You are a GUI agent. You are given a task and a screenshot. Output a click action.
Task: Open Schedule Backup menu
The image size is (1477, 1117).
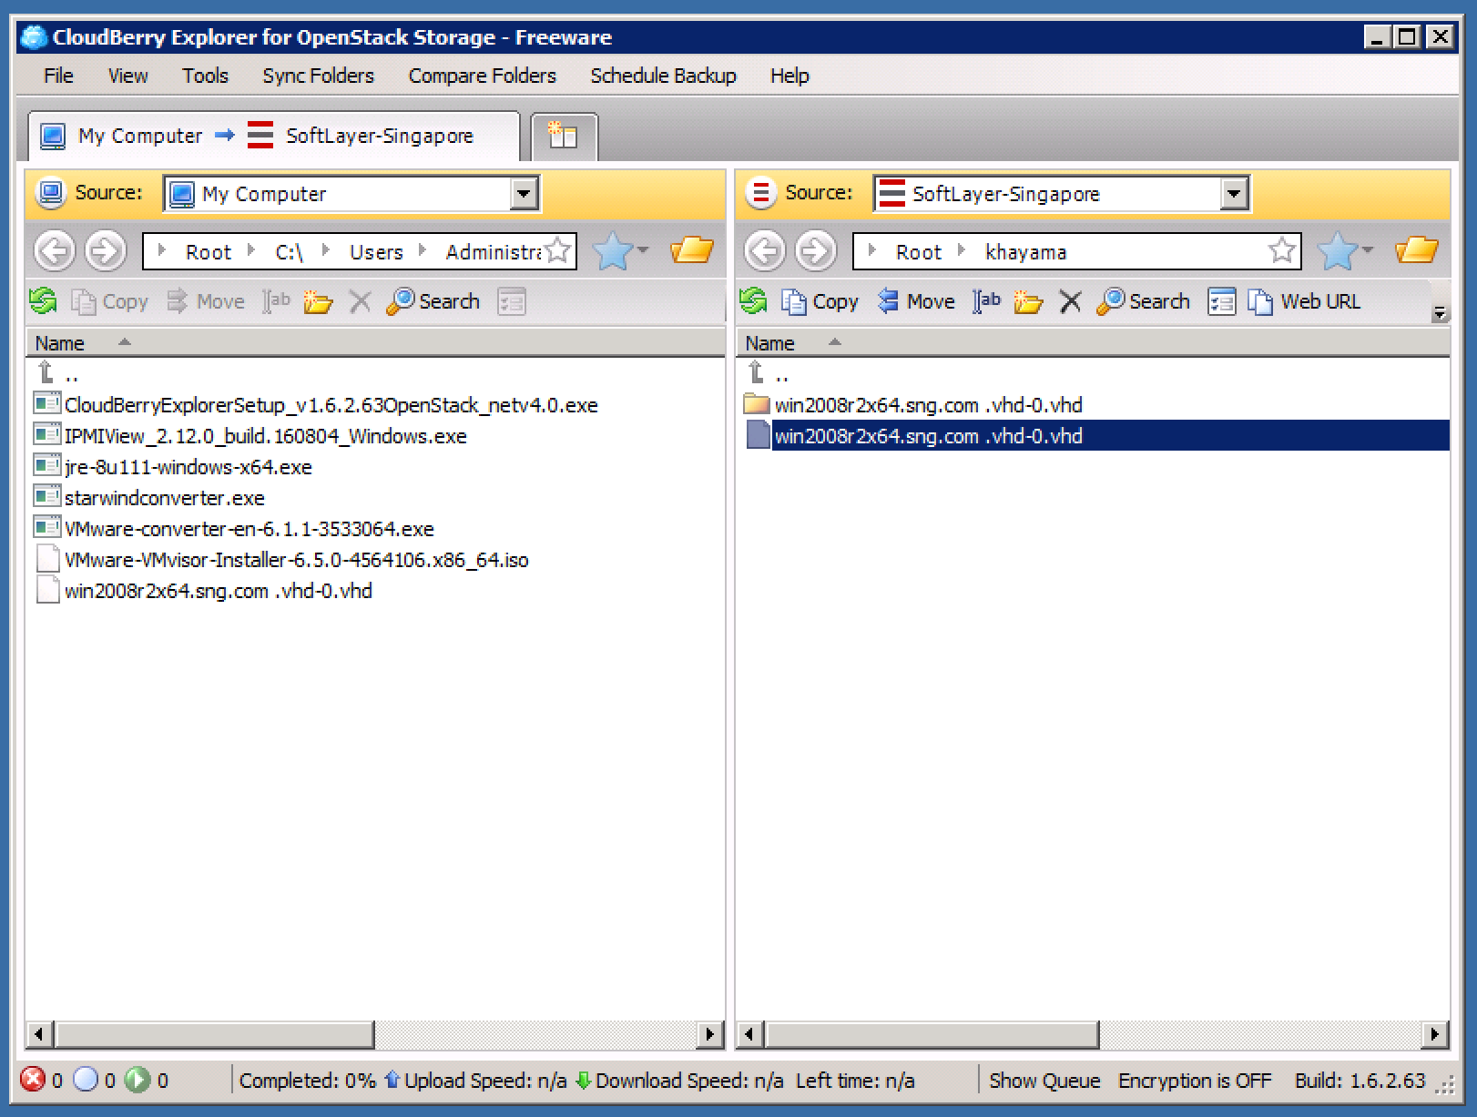[x=663, y=76]
